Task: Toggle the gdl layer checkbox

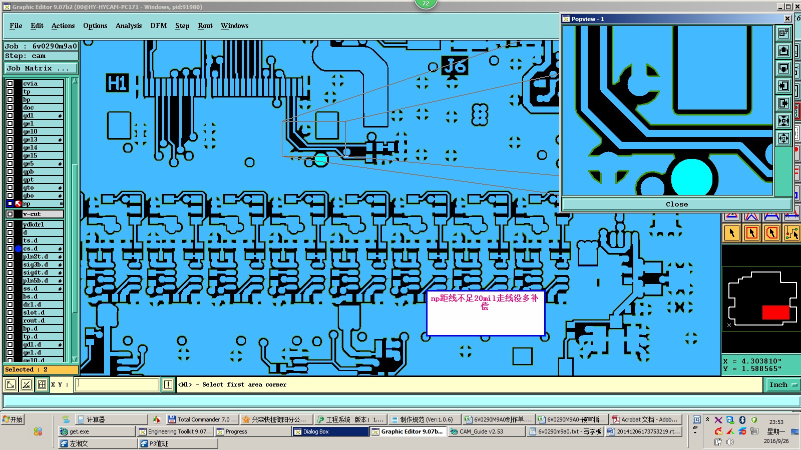Action: [10, 115]
